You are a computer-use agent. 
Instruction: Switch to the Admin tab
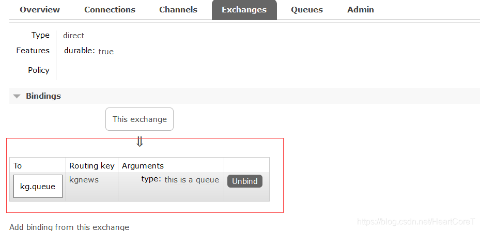pyautogui.click(x=360, y=10)
